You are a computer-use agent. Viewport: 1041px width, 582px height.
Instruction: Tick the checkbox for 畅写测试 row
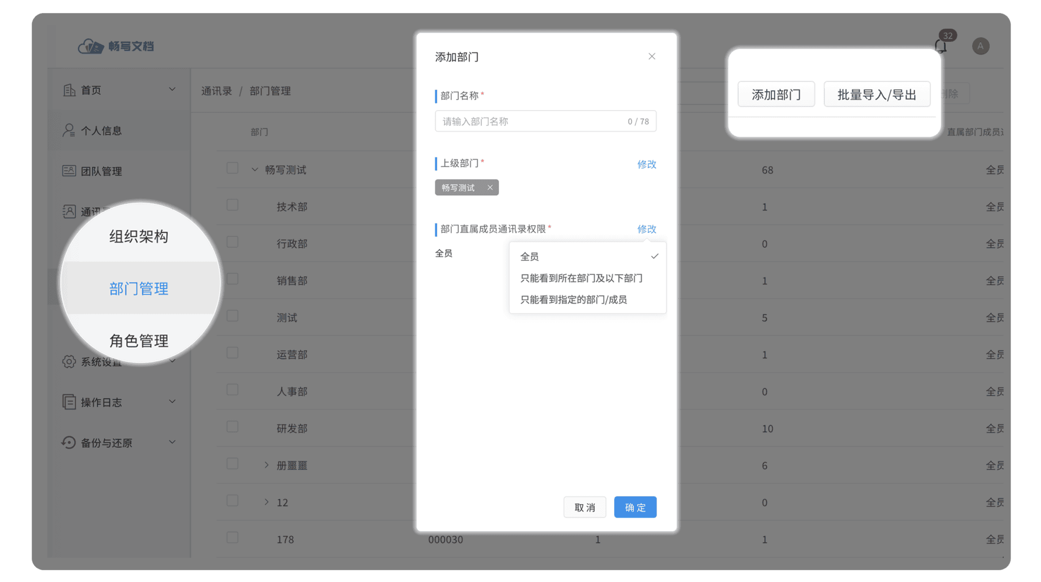point(233,168)
